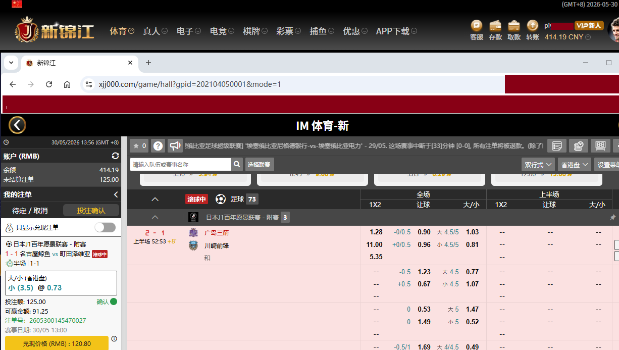The height and width of the screenshot is (350, 619).
Task: Reload the browser page
Action: click(x=49, y=84)
